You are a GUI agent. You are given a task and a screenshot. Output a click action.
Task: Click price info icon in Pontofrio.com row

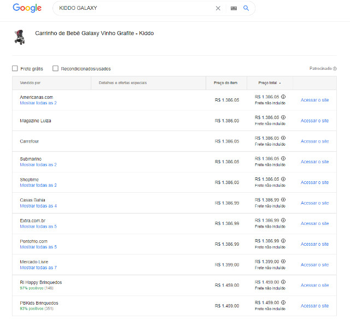point(283,241)
